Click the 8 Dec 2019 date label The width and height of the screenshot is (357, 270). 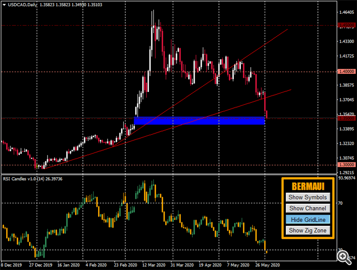coord(11,265)
